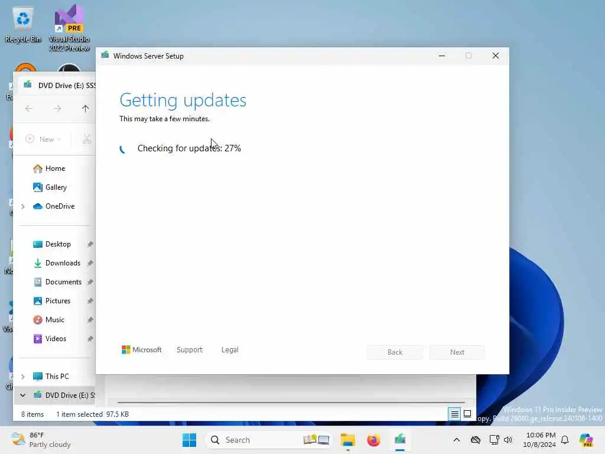Switch Explorer to details view
The image size is (605, 454).
coord(455,414)
